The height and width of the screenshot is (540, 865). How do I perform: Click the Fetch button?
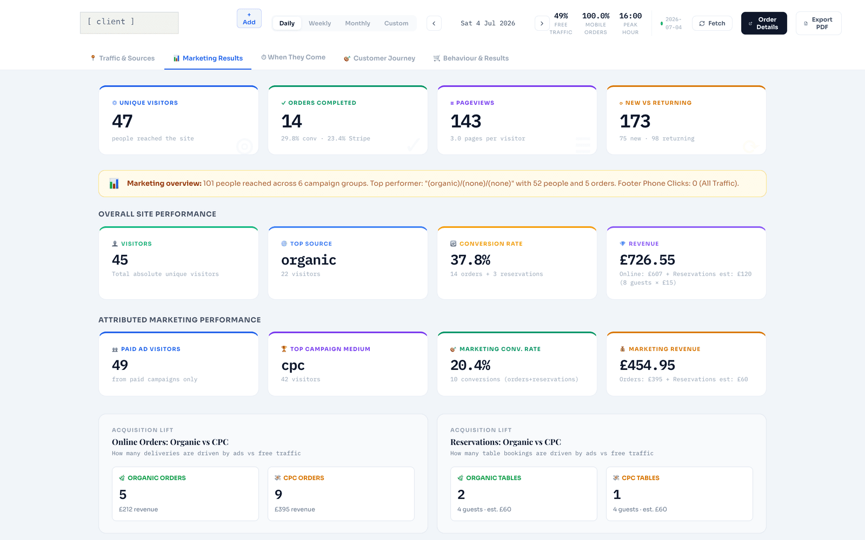(712, 23)
